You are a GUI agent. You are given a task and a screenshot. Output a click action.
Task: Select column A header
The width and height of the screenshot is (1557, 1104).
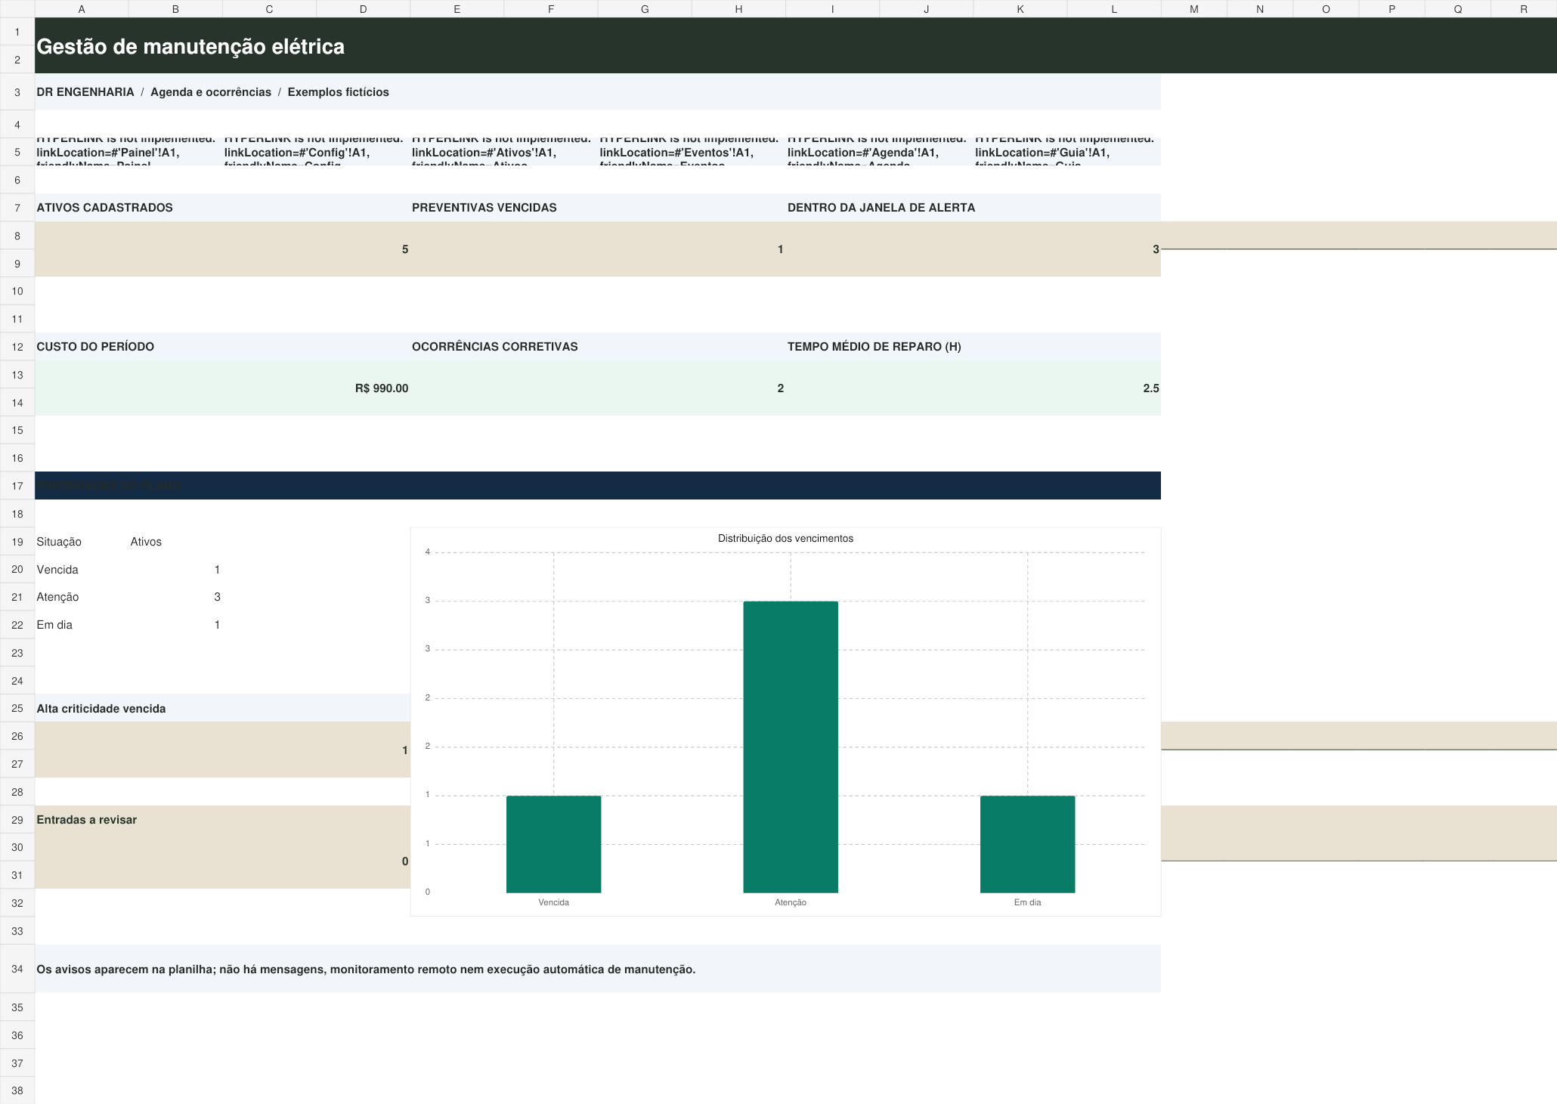(x=82, y=9)
